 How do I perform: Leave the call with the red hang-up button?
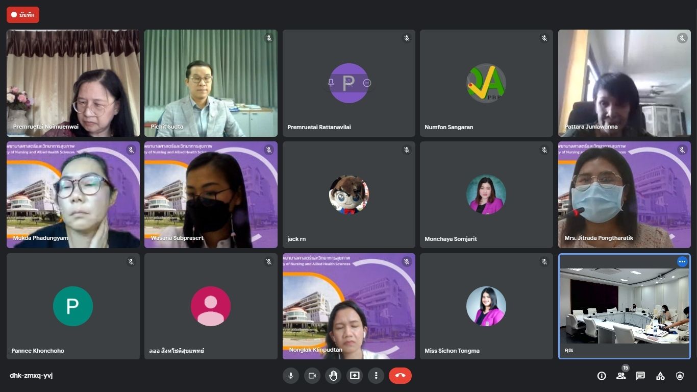click(400, 376)
